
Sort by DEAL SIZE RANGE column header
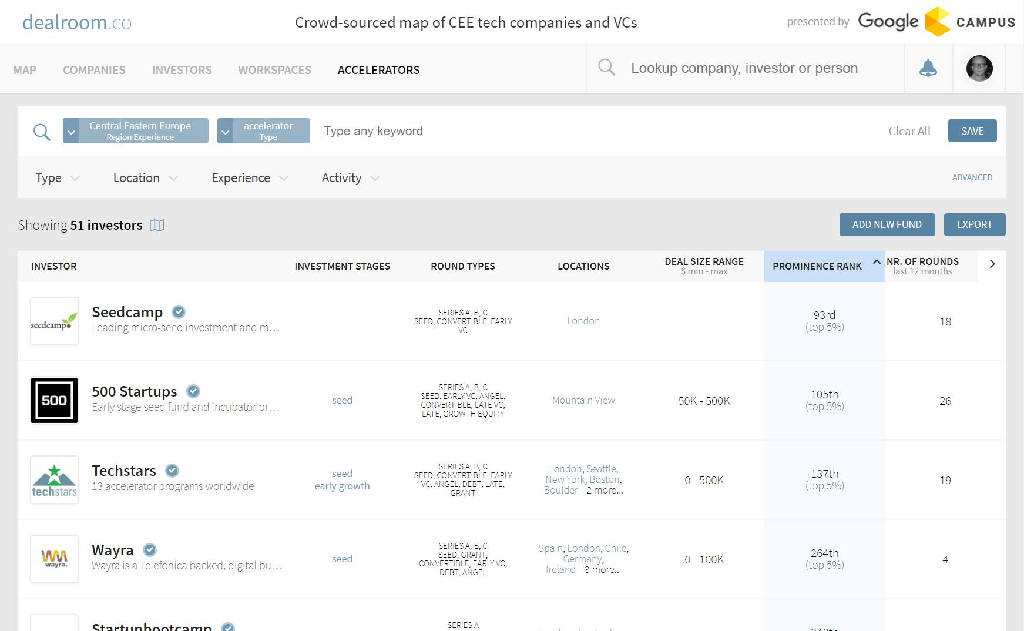click(704, 266)
